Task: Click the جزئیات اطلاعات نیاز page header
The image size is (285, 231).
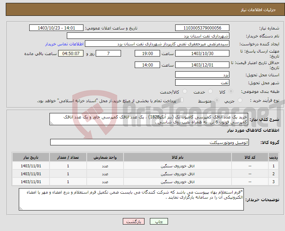Action: pos(258,10)
